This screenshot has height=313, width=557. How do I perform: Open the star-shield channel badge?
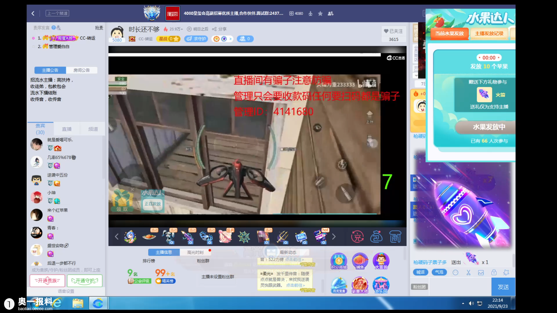(x=152, y=13)
